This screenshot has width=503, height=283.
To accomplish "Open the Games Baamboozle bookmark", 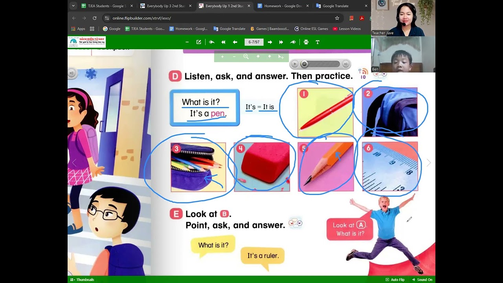I will click(270, 29).
